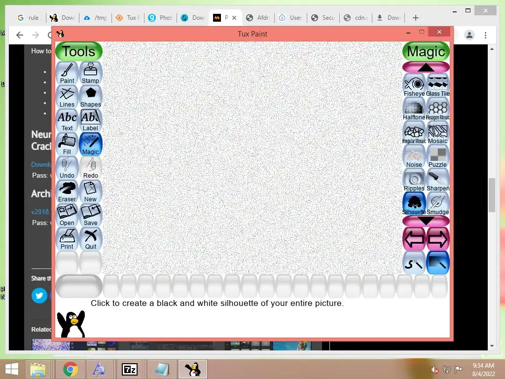Click the Tux penguin mascot
Viewport: 505px width, 379px height.
(x=71, y=324)
